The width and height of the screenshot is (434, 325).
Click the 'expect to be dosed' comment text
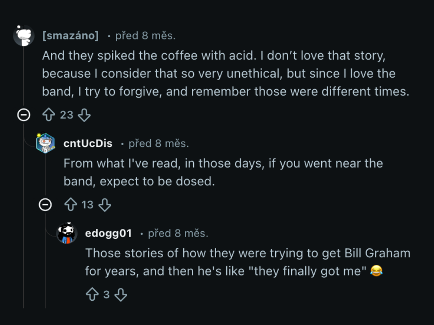click(x=139, y=181)
